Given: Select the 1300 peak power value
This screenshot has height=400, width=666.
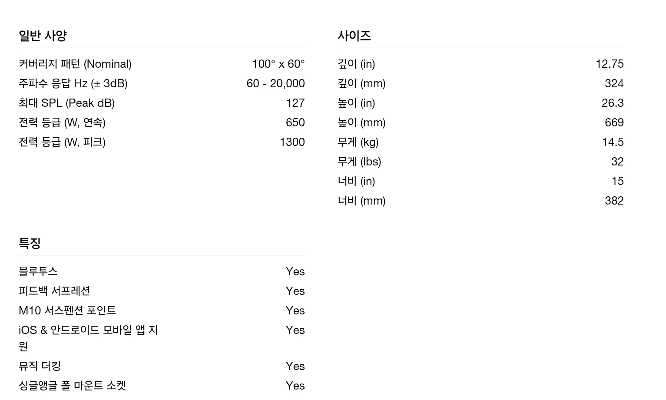Looking at the screenshot, I should coord(292,142).
